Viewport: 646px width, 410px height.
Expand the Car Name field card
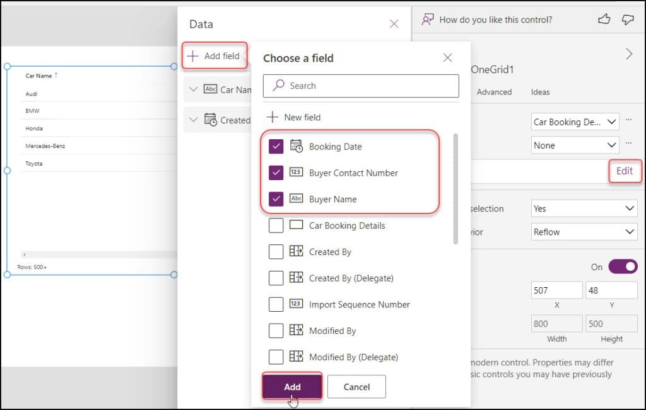coord(193,89)
